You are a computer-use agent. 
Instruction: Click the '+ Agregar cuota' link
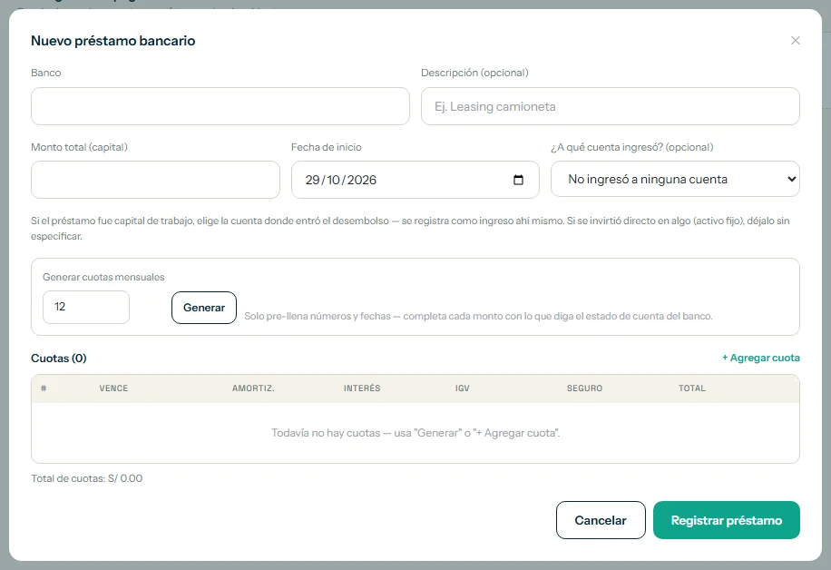coord(760,358)
